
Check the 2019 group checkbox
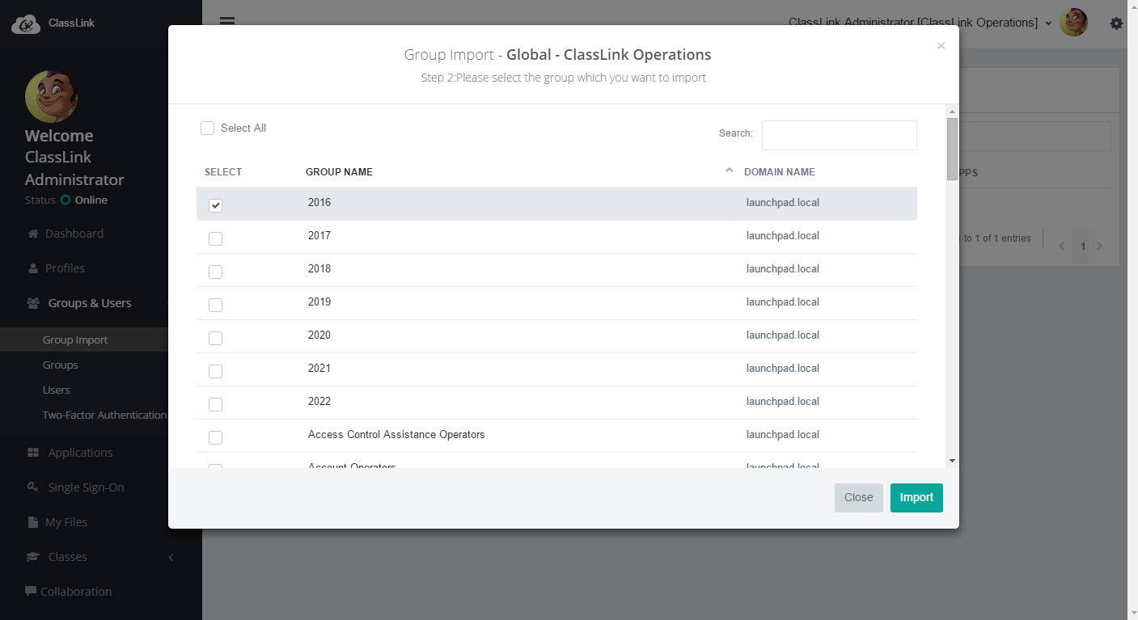click(215, 305)
